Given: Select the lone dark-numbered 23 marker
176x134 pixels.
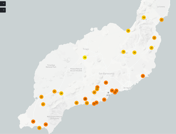Looking at the screenshot, I should pyautogui.click(x=85, y=99).
